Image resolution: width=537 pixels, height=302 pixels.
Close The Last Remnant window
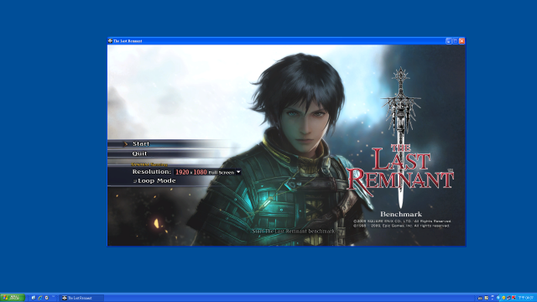[461, 41]
